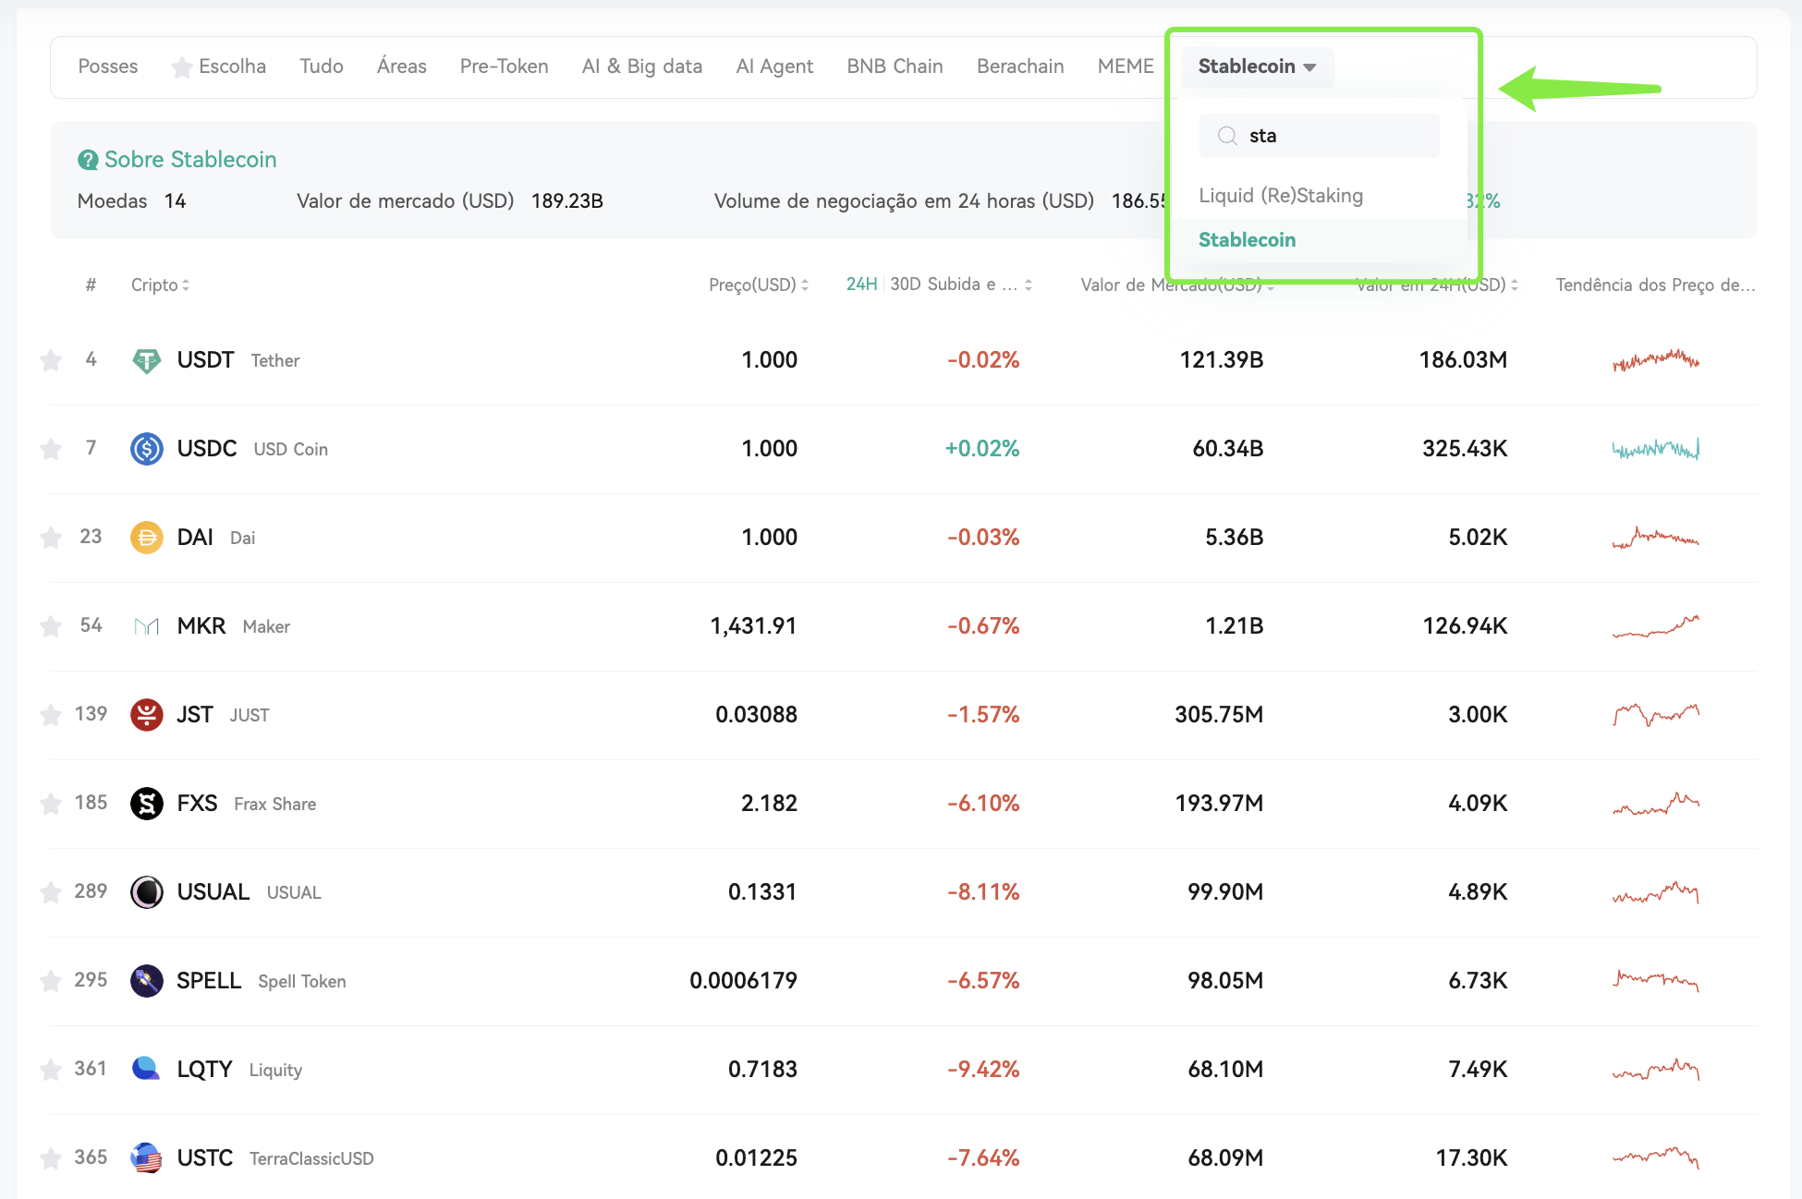The image size is (1802, 1199).
Task: Switch to AI & Big data tab
Action: point(642,67)
